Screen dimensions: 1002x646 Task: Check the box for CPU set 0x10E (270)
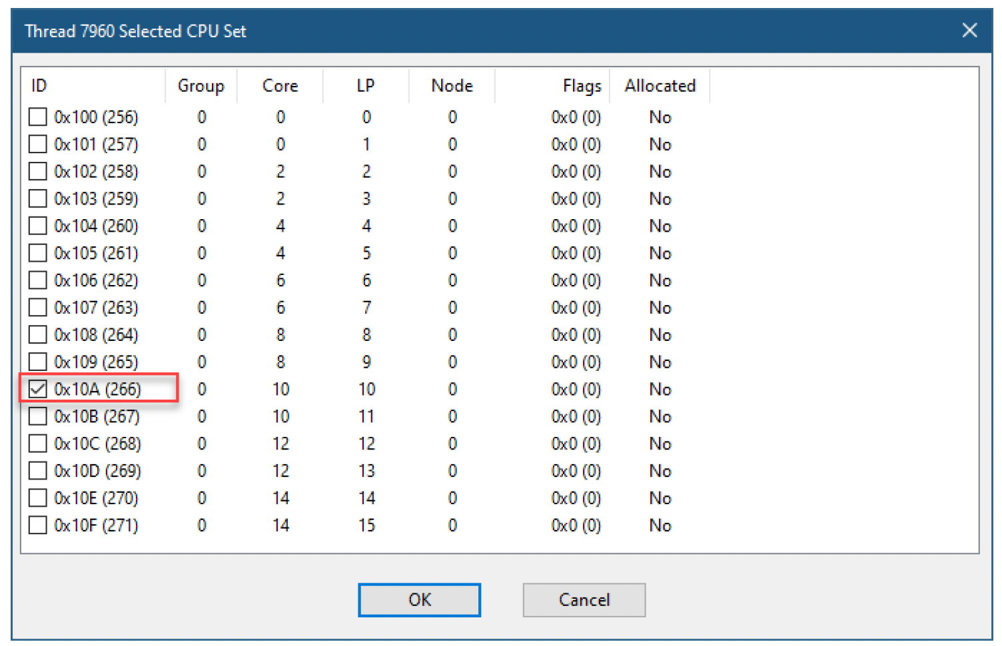tap(38, 498)
